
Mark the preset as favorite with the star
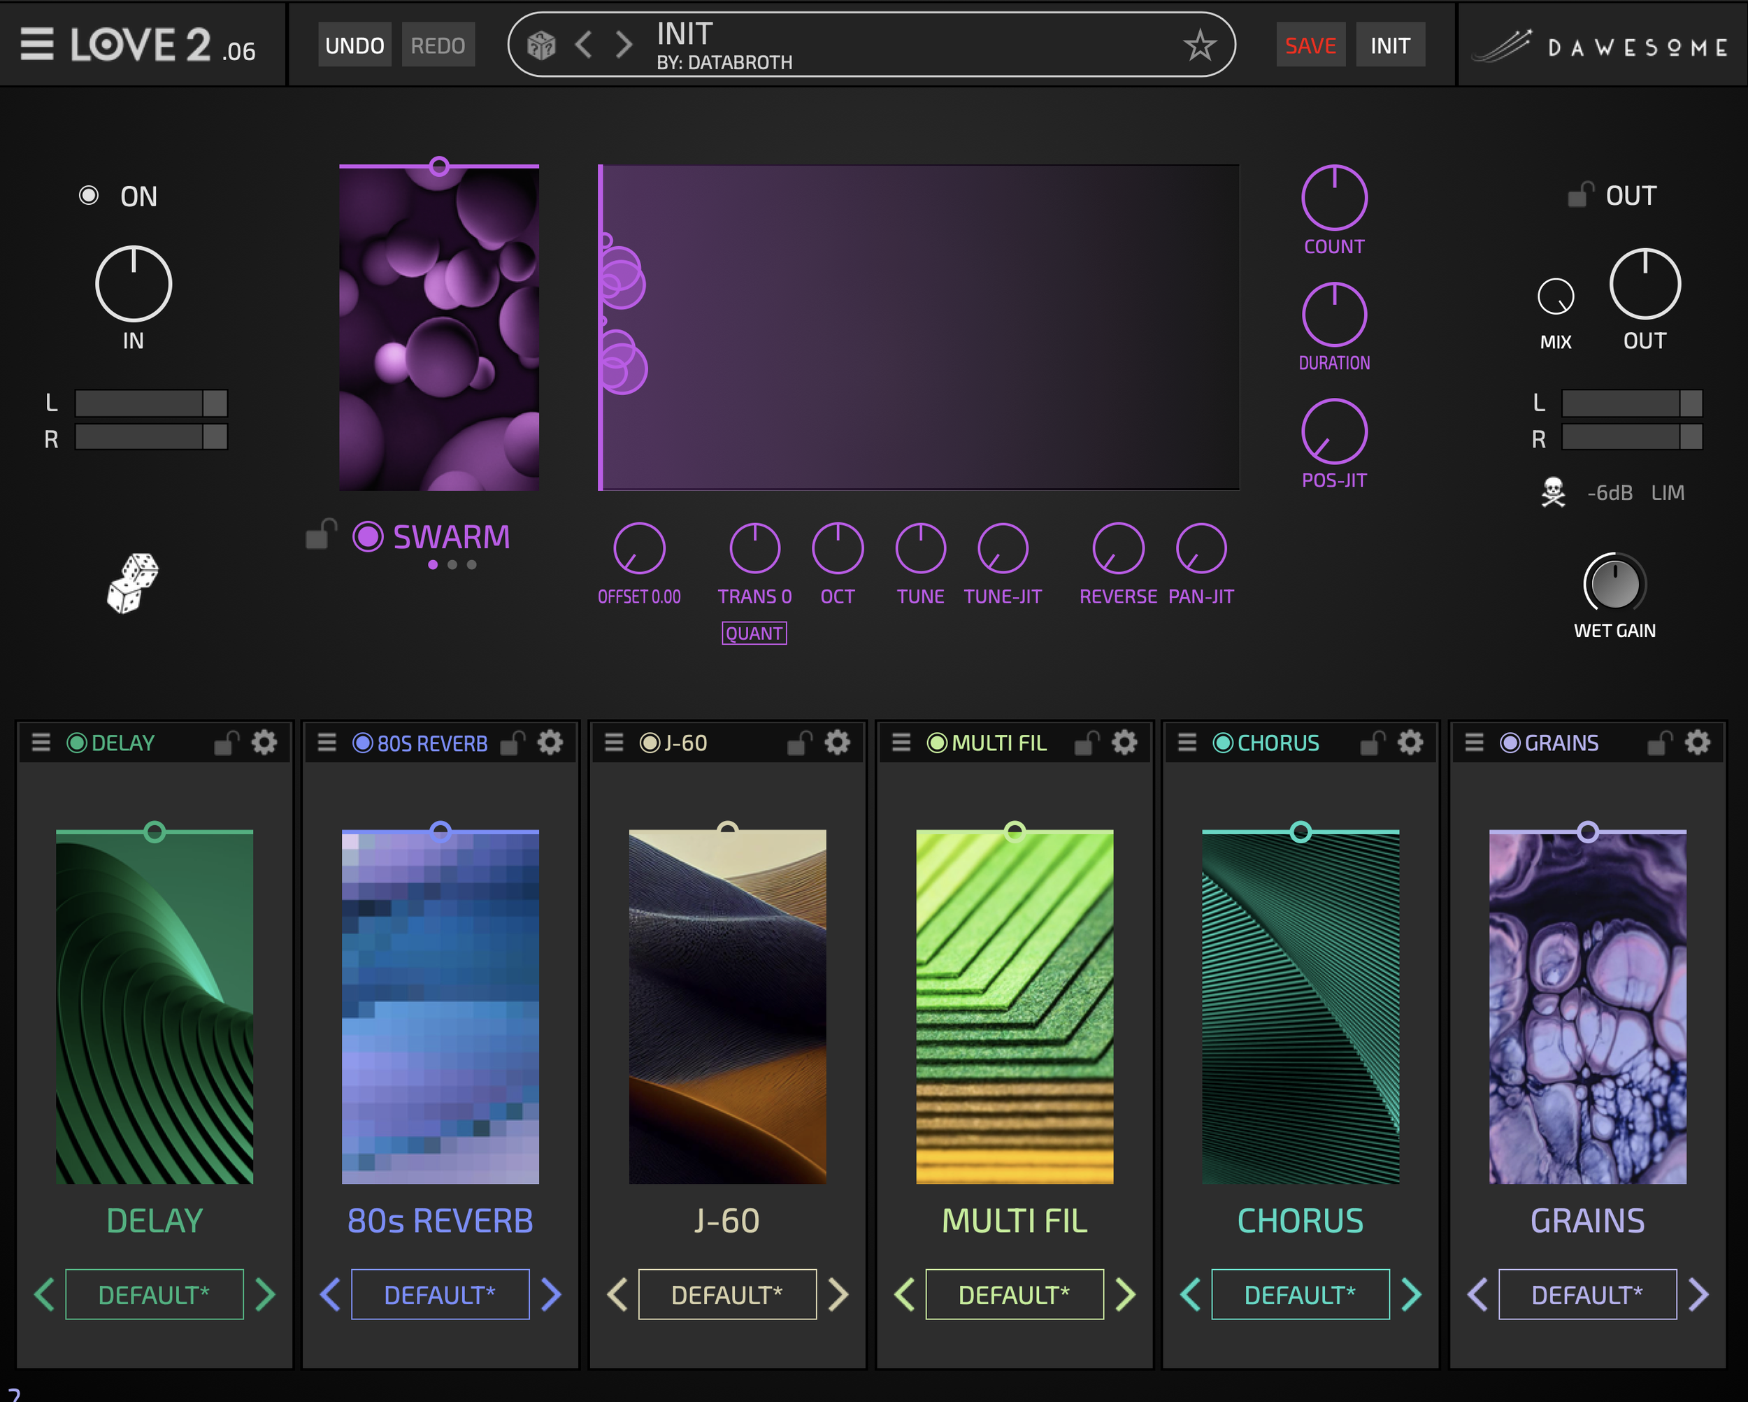tap(1199, 45)
